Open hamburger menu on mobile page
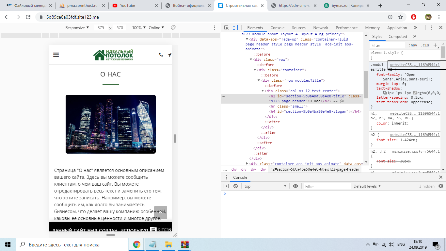446x251 pixels. [x=56, y=55]
